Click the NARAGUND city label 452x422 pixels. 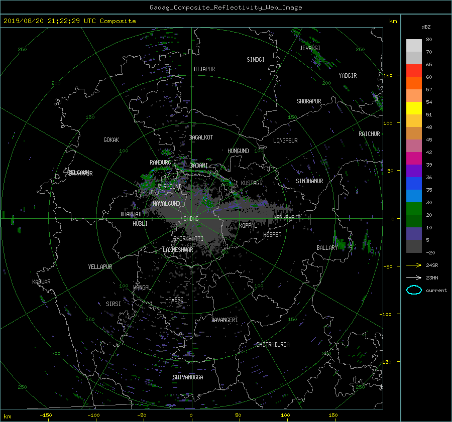170,187
